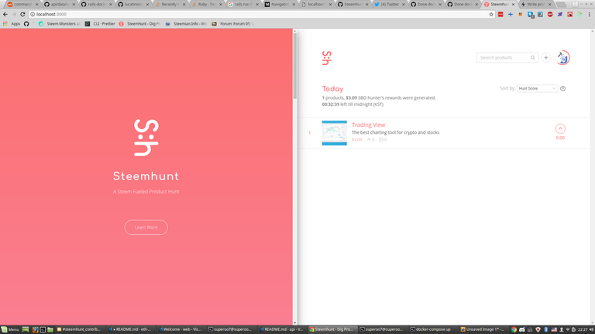
Task: Bookmark this page with the star icon
Action: 491,15
